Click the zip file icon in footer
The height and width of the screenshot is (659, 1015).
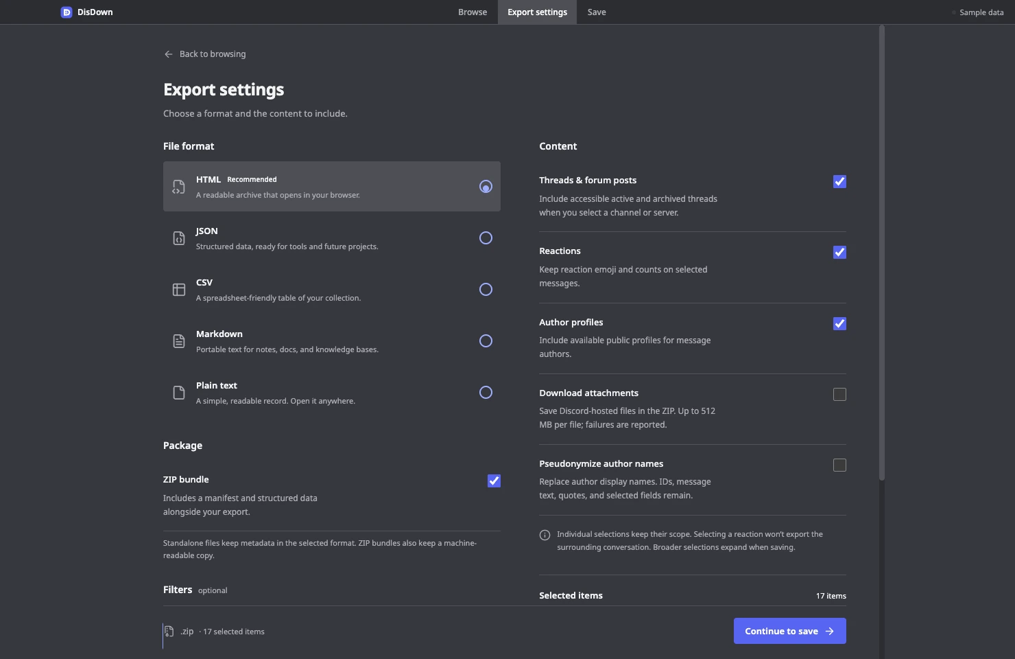pyautogui.click(x=169, y=632)
